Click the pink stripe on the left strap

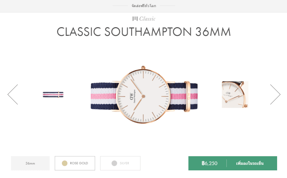point(104,95)
